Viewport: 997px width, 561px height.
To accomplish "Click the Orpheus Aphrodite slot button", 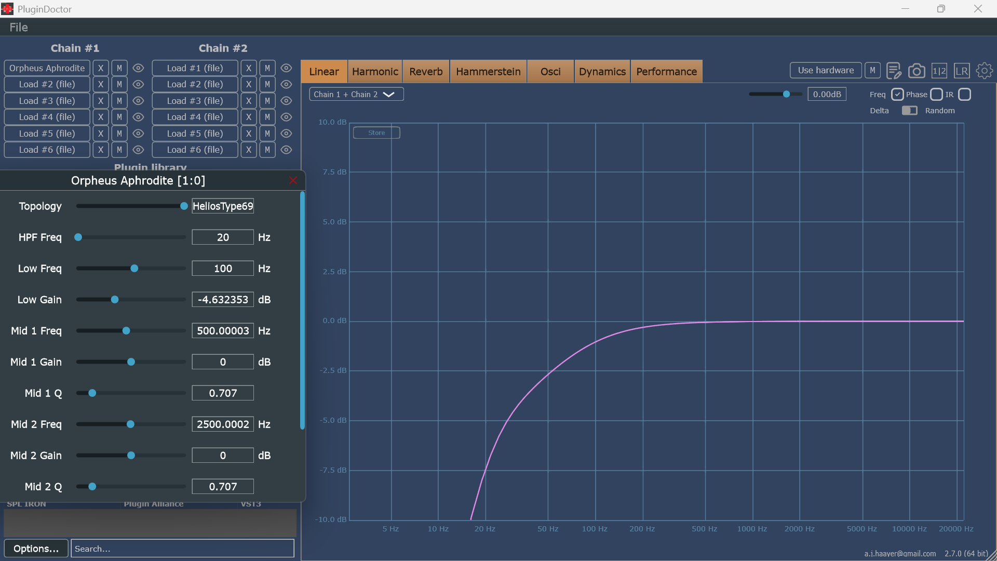I will [x=47, y=68].
